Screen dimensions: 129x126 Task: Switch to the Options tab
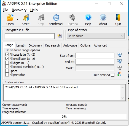pyautogui.click(x=85, y=45)
